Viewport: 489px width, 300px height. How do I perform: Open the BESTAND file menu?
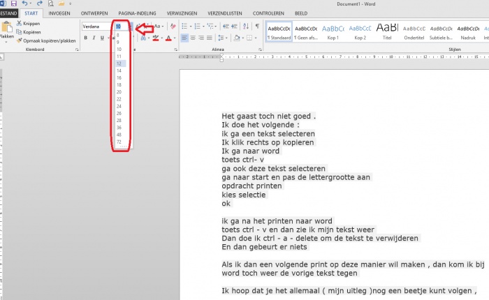pos(7,13)
